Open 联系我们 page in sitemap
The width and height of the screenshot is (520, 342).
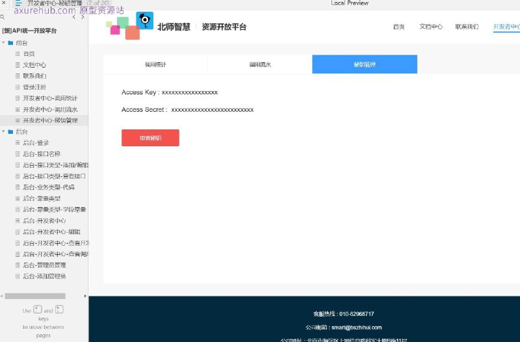[x=34, y=76]
